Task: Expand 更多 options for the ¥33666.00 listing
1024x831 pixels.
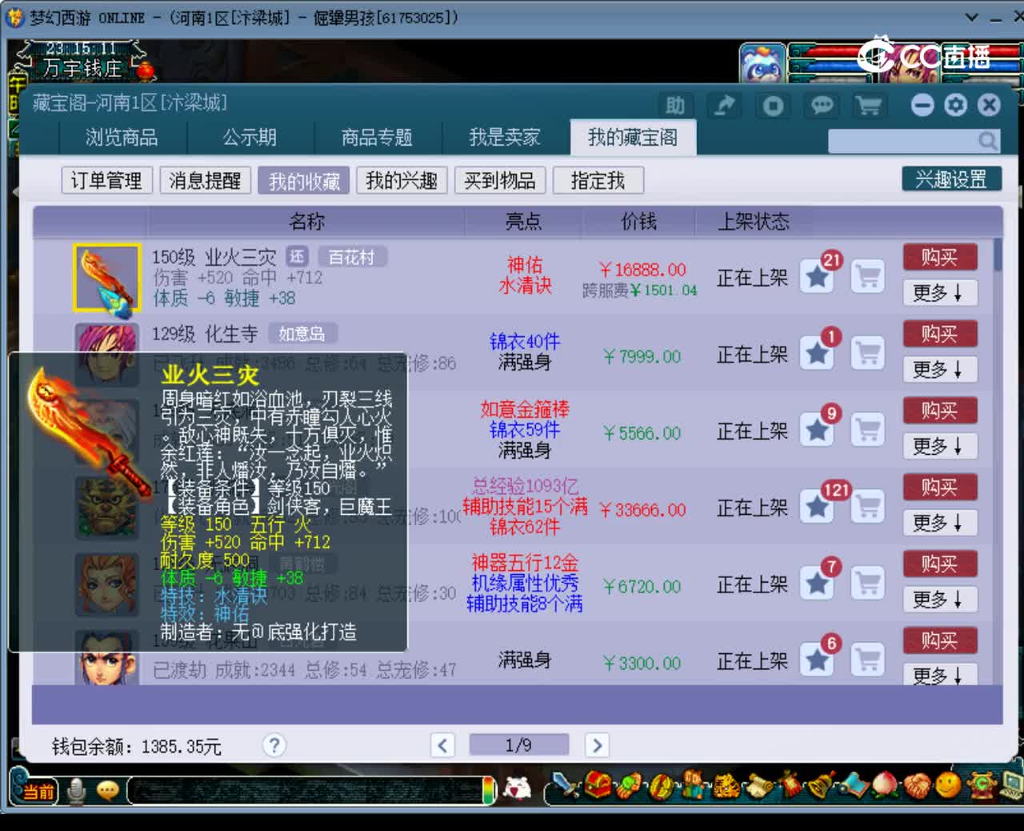Action: click(940, 523)
